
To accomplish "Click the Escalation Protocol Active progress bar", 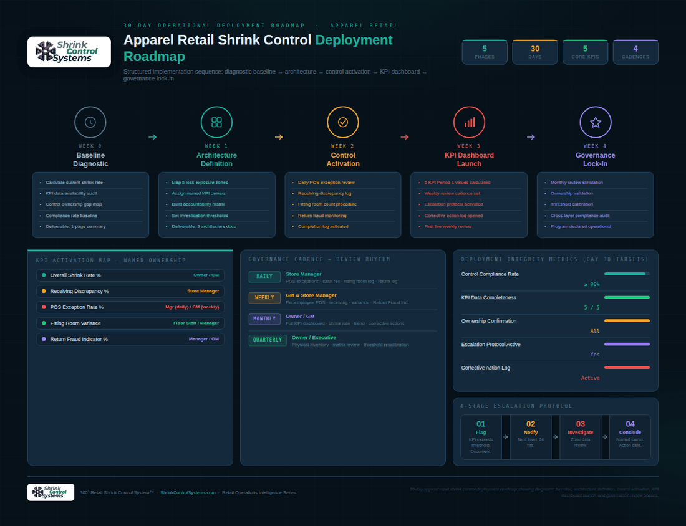I will (x=627, y=344).
